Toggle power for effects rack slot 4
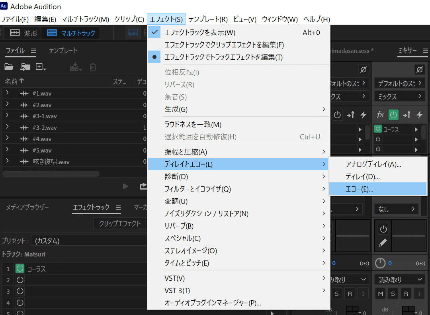 coord(20,302)
